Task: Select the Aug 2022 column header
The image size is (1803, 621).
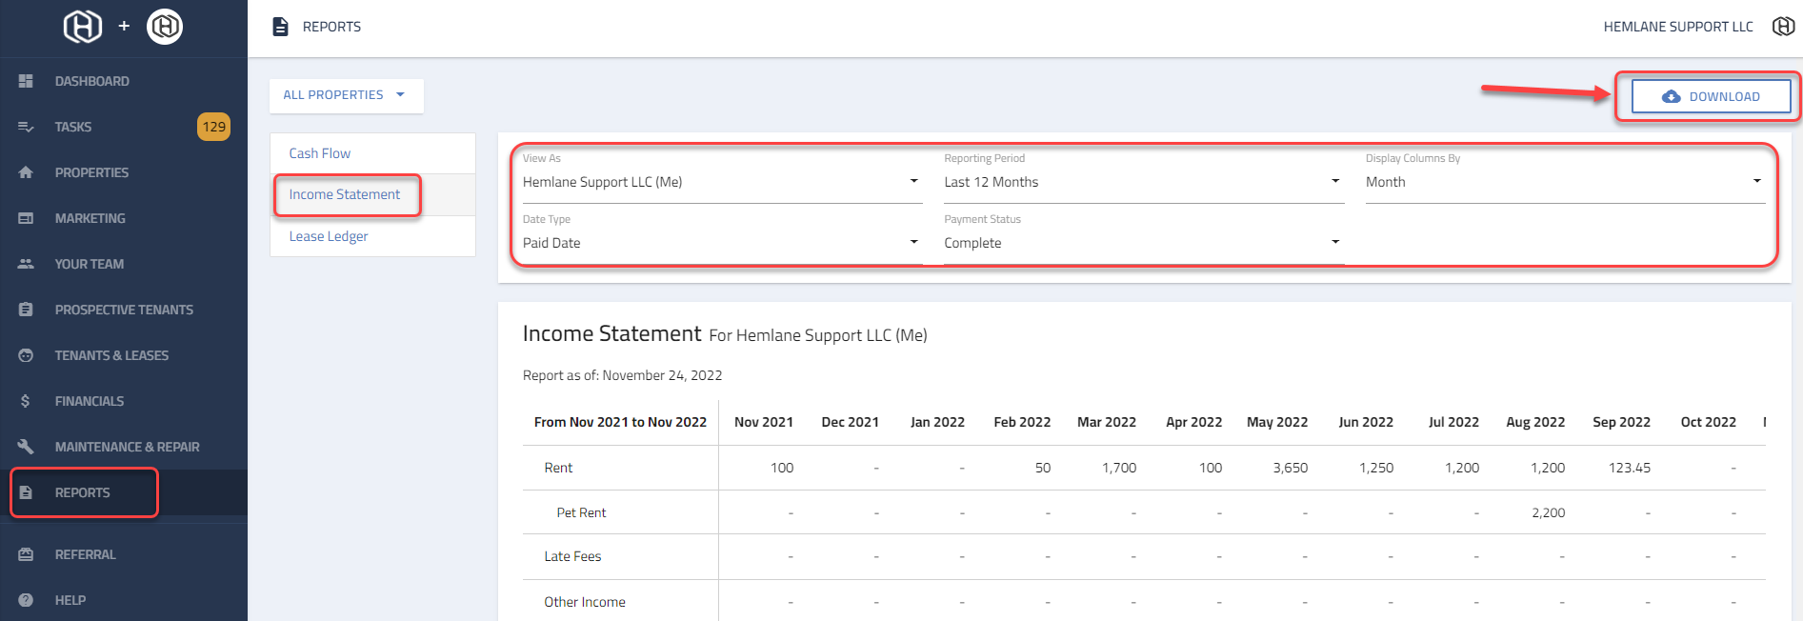Action: coord(1535,422)
